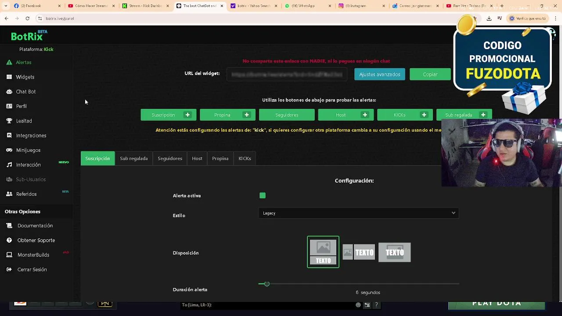Click the Verifica que eres tú profile button
Screen dimensions: 562x316
point(527,18)
